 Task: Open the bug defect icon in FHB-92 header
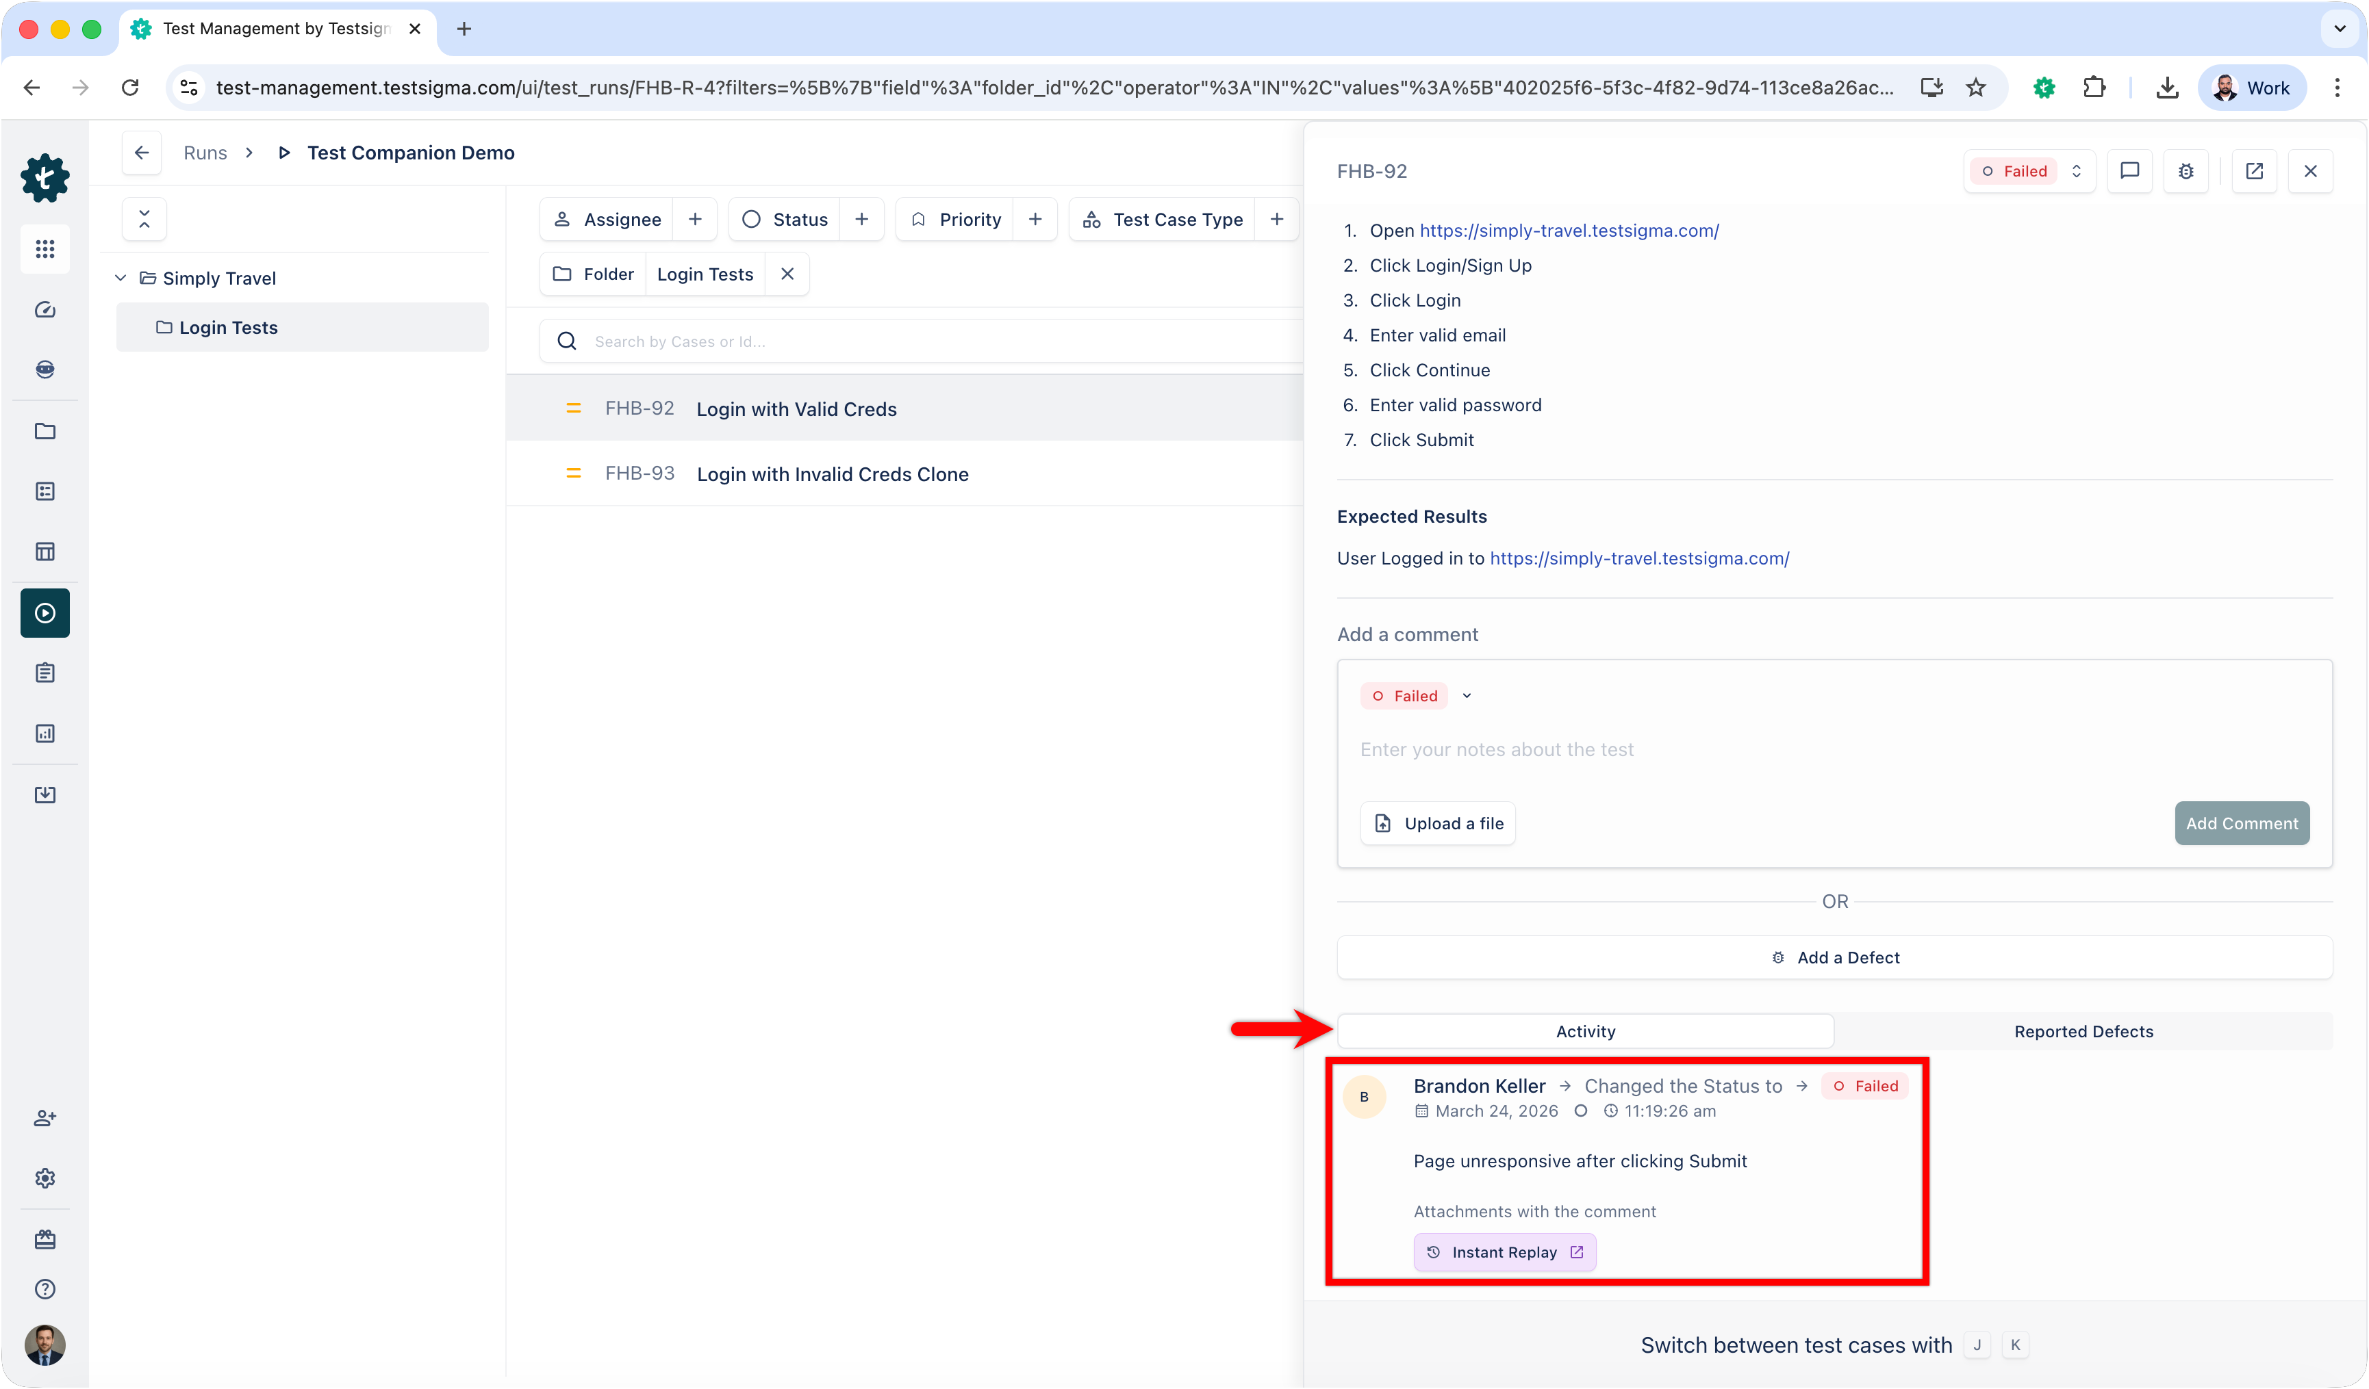2186,171
